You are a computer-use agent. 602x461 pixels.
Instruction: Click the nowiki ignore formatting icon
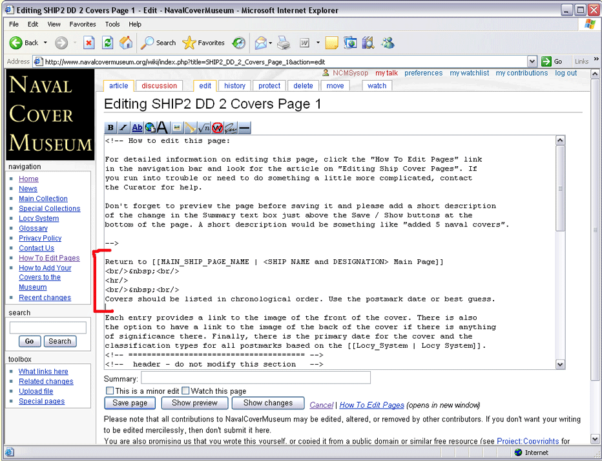tap(217, 128)
